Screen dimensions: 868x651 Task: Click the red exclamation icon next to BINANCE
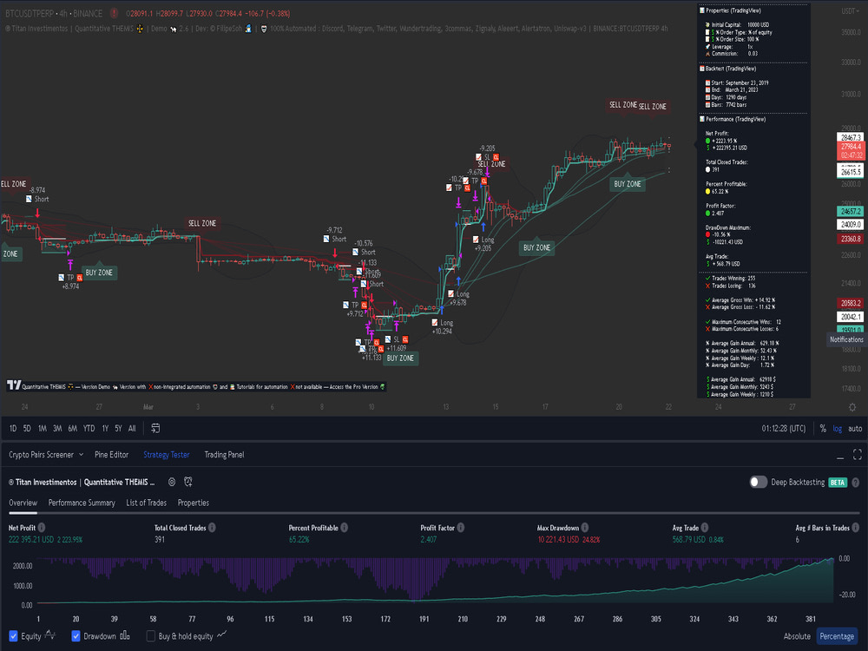[x=114, y=13]
